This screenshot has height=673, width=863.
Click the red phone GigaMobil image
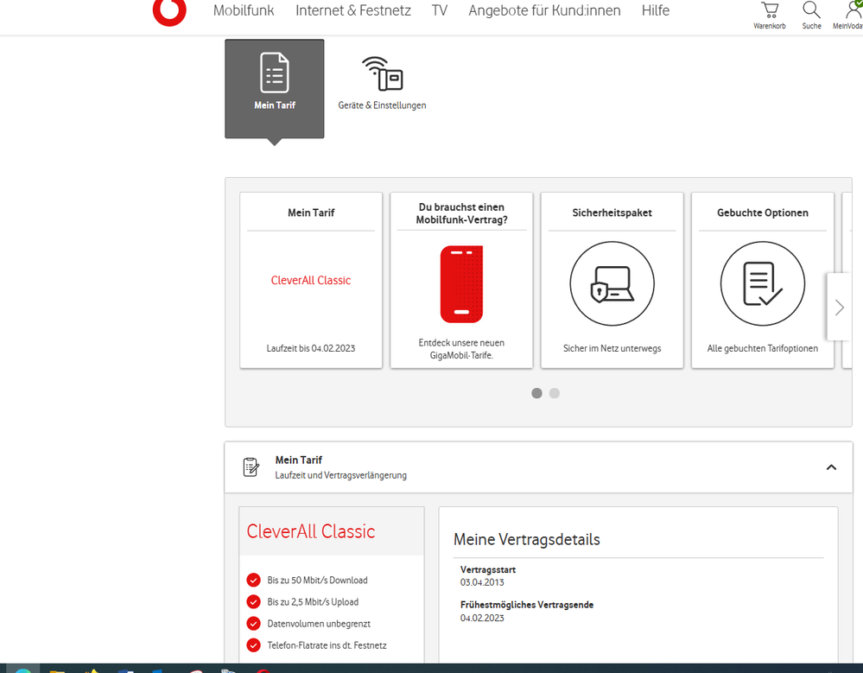coord(461,284)
